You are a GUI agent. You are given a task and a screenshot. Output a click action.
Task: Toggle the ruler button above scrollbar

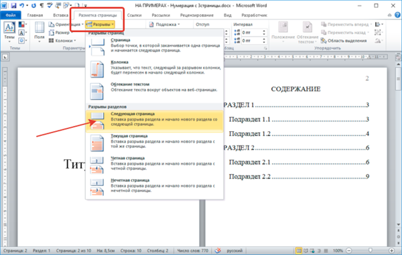coord(398,58)
